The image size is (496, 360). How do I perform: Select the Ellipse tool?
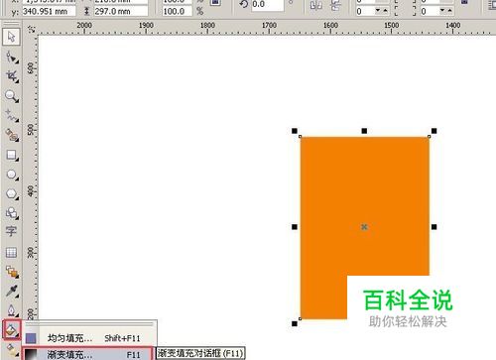pyautogui.click(x=12, y=175)
